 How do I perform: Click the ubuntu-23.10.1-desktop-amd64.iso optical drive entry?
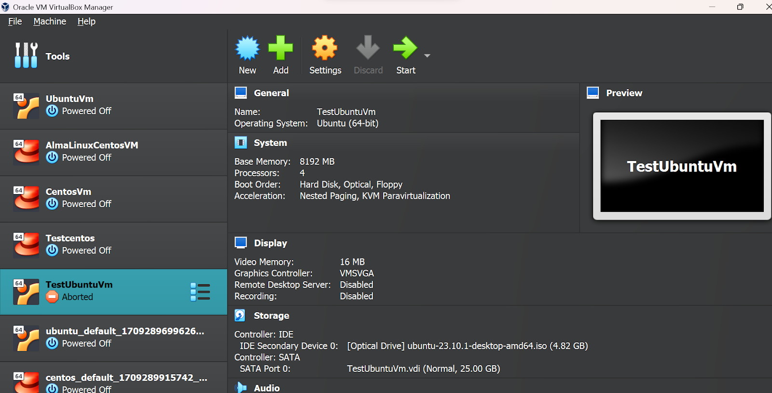(467, 346)
